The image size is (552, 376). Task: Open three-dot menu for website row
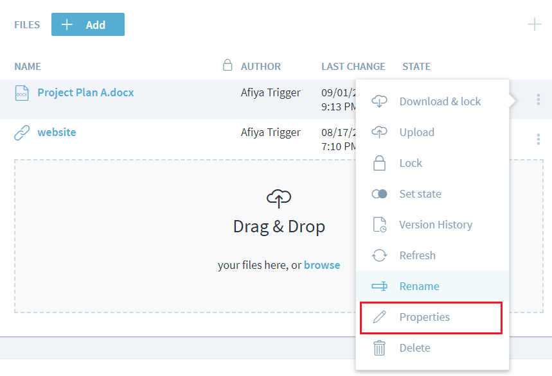538,139
